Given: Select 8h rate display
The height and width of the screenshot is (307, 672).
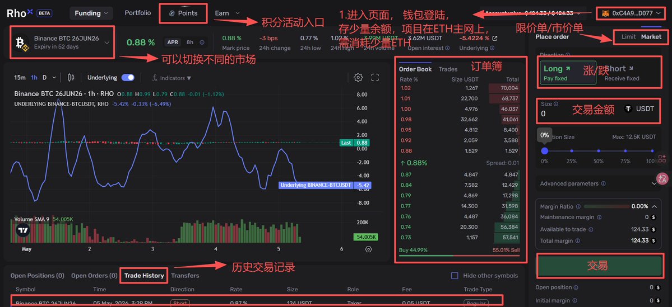Looking at the screenshot, I should pyautogui.click(x=190, y=42).
